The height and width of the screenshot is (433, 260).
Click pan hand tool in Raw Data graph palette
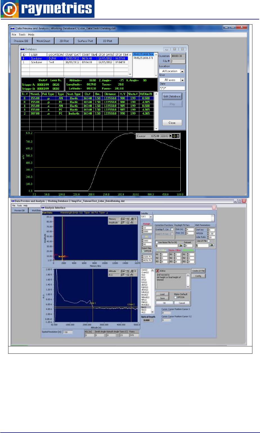132,223
